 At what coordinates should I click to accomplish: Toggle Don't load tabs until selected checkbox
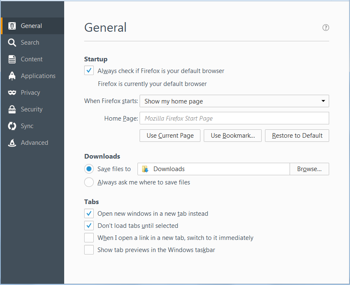tap(89, 226)
